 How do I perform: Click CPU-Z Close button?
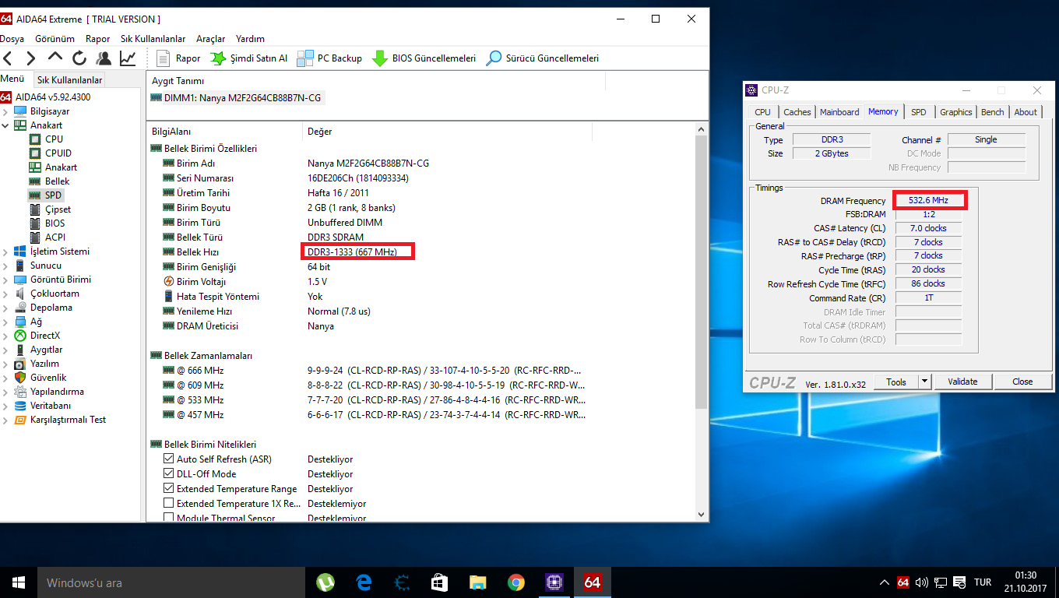(x=1022, y=382)
